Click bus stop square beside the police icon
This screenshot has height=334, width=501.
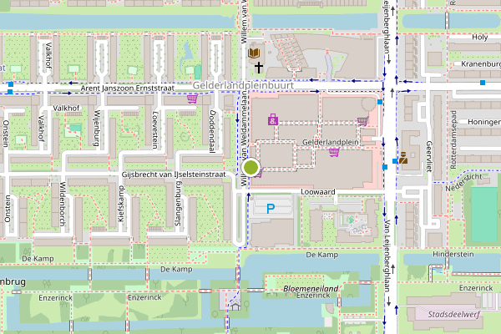395,161
